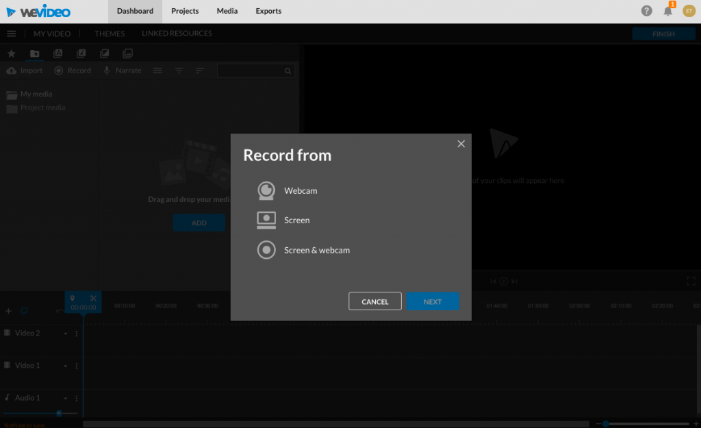Viewport: 701px width, 428px height.
Task: Open the text titles media tab icon
Action: (x=58, y=53)
